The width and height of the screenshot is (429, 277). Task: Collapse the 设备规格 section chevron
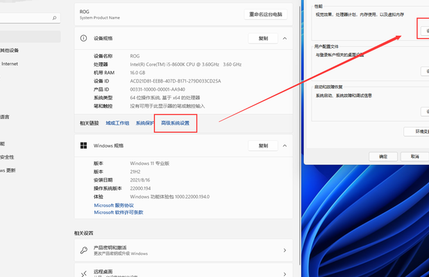point(285,38)
